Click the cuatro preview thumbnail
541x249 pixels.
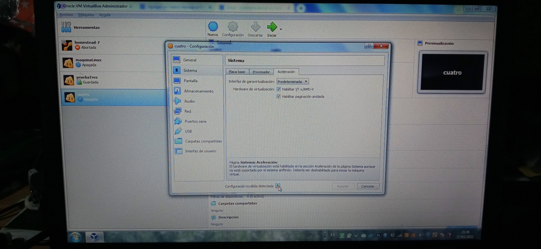(x=453, y=72)
